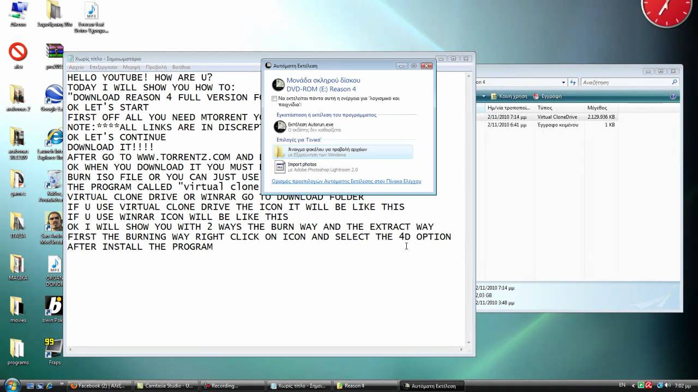Choose Import photos with Lightroom 2.0
The height and width of the screenshot is (392, 698).
[x=342, y=167]
